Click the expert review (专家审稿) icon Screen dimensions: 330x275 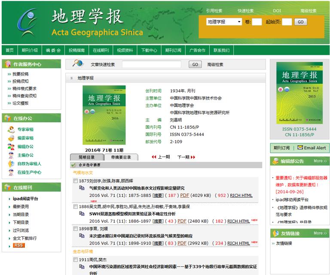pyautogui.click(x=11, y=130)
